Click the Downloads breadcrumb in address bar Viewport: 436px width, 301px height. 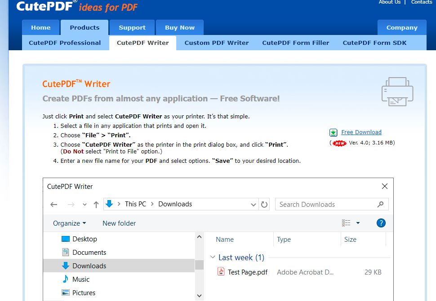pos(175,204)
